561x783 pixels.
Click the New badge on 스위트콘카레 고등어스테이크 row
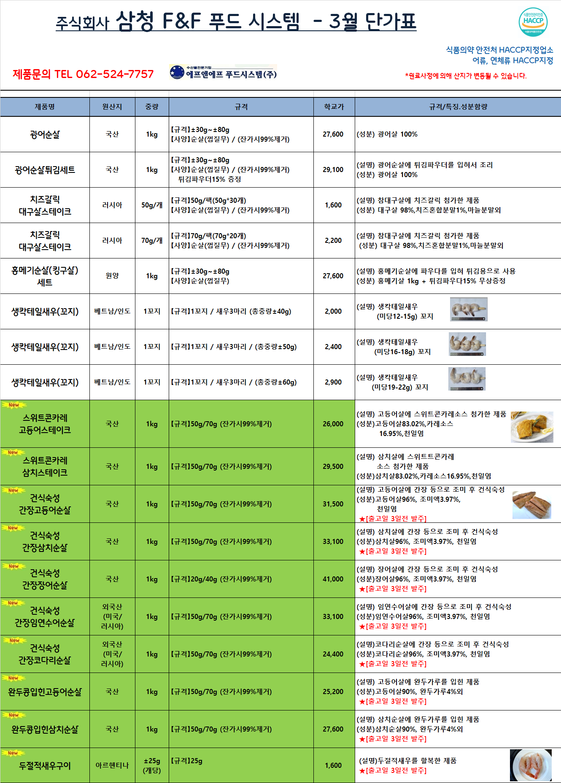[13, 405]
